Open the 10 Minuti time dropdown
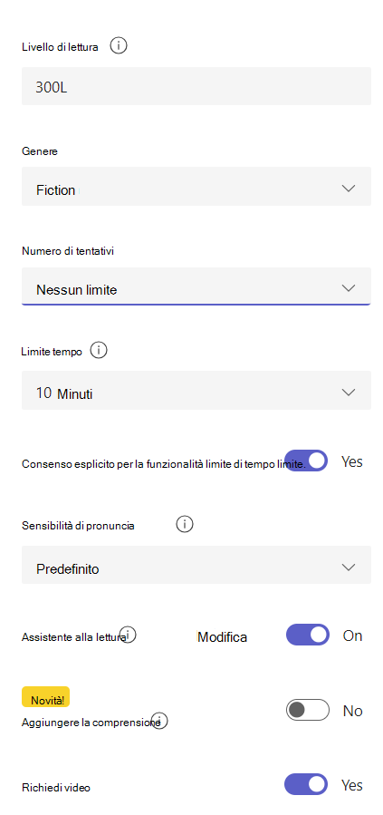Image resolution: width=383 pixels, height=815 pixels. pos(196,391)
